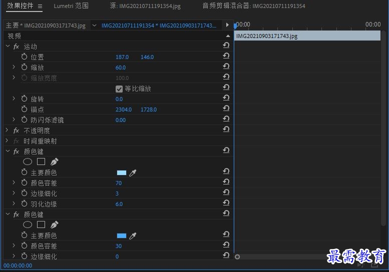Toggle fx switch of first 颜色键
The image size is (389, 272).
point(16,151)
